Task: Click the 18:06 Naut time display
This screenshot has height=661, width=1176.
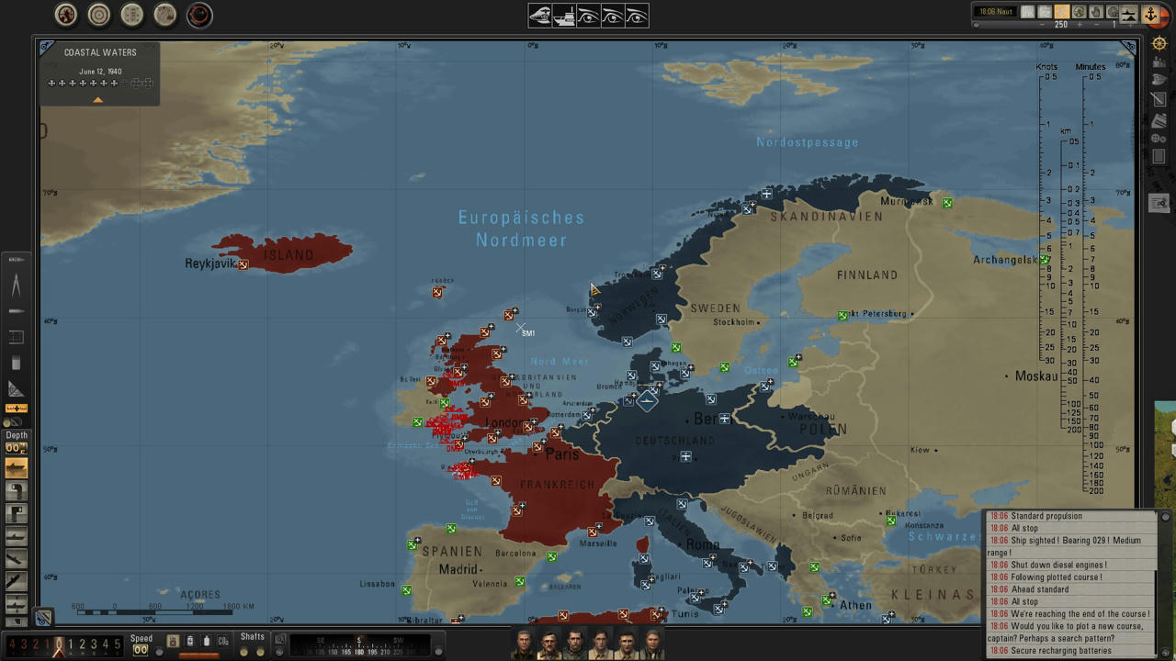Action: click(994, 12)
